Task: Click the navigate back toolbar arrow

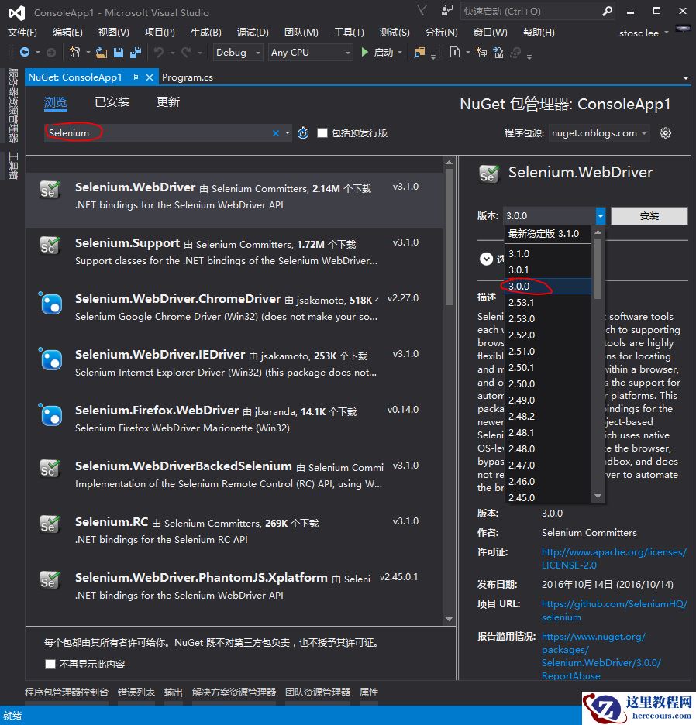Action: pos(25,53)
